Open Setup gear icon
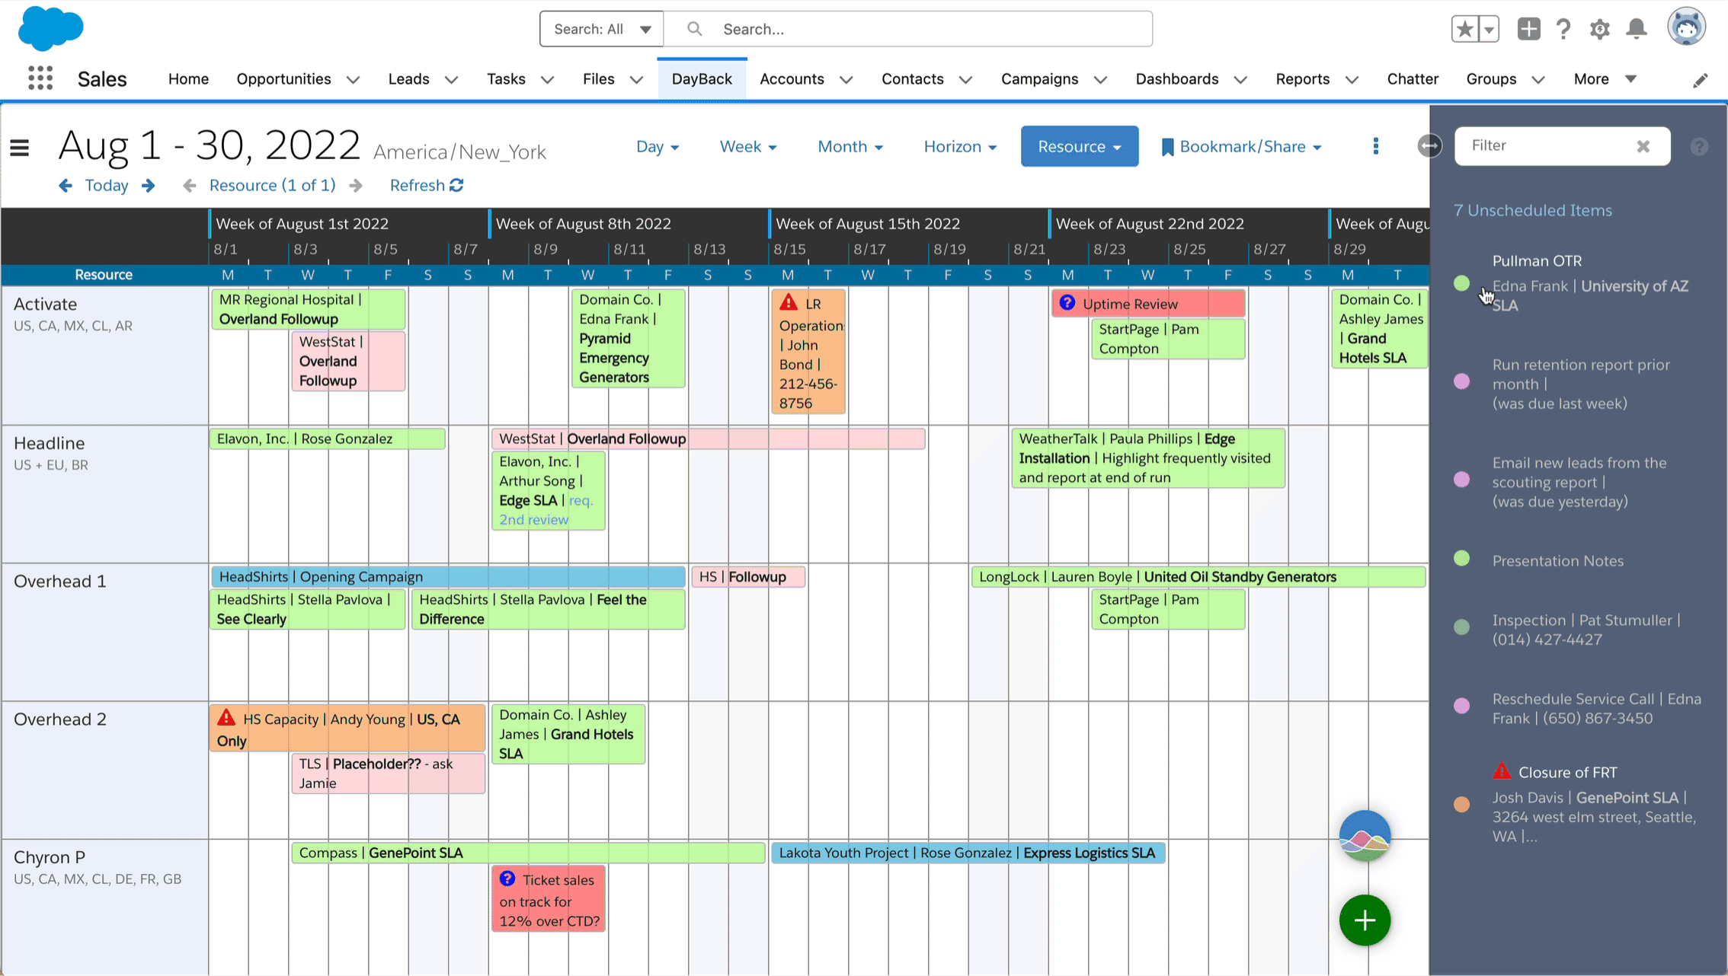 click(x=1600, y=29)
